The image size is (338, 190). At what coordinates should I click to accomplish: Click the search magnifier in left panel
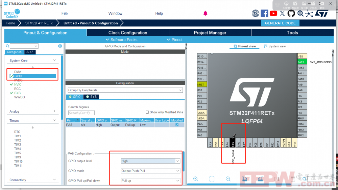(x=7, y=46)
